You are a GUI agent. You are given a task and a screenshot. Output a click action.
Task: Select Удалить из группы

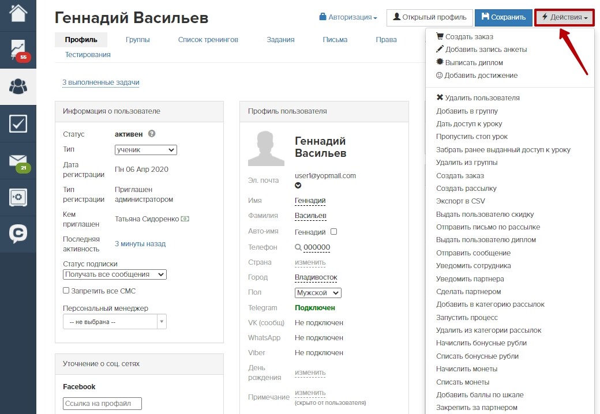click(x=467, y=163)
